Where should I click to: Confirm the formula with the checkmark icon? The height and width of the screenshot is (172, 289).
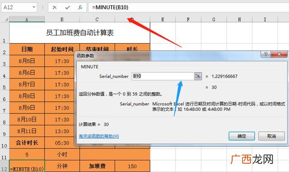point(67,7)
